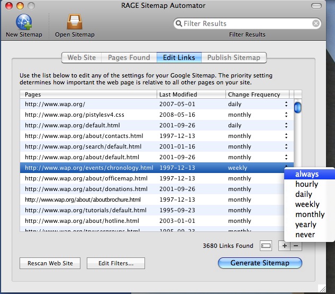The image size is (335, 294).
Task: Click the 2008-05-16 last modified date
Action: (x=177, y=115)
